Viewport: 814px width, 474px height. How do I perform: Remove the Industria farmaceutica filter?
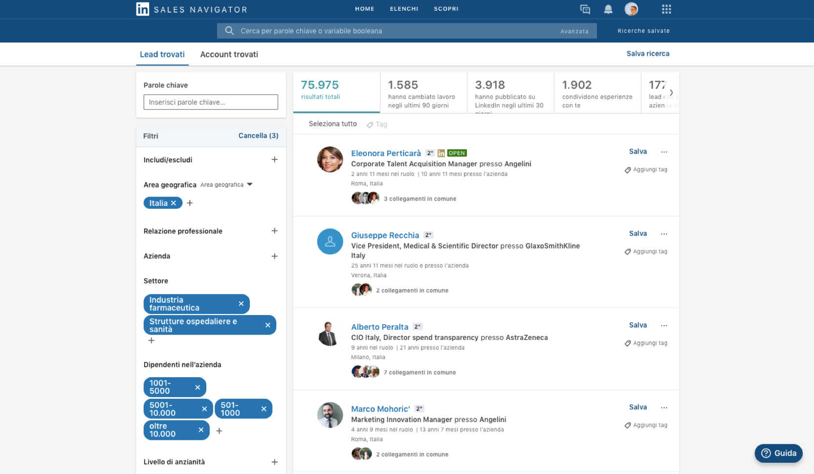(241, 304)
